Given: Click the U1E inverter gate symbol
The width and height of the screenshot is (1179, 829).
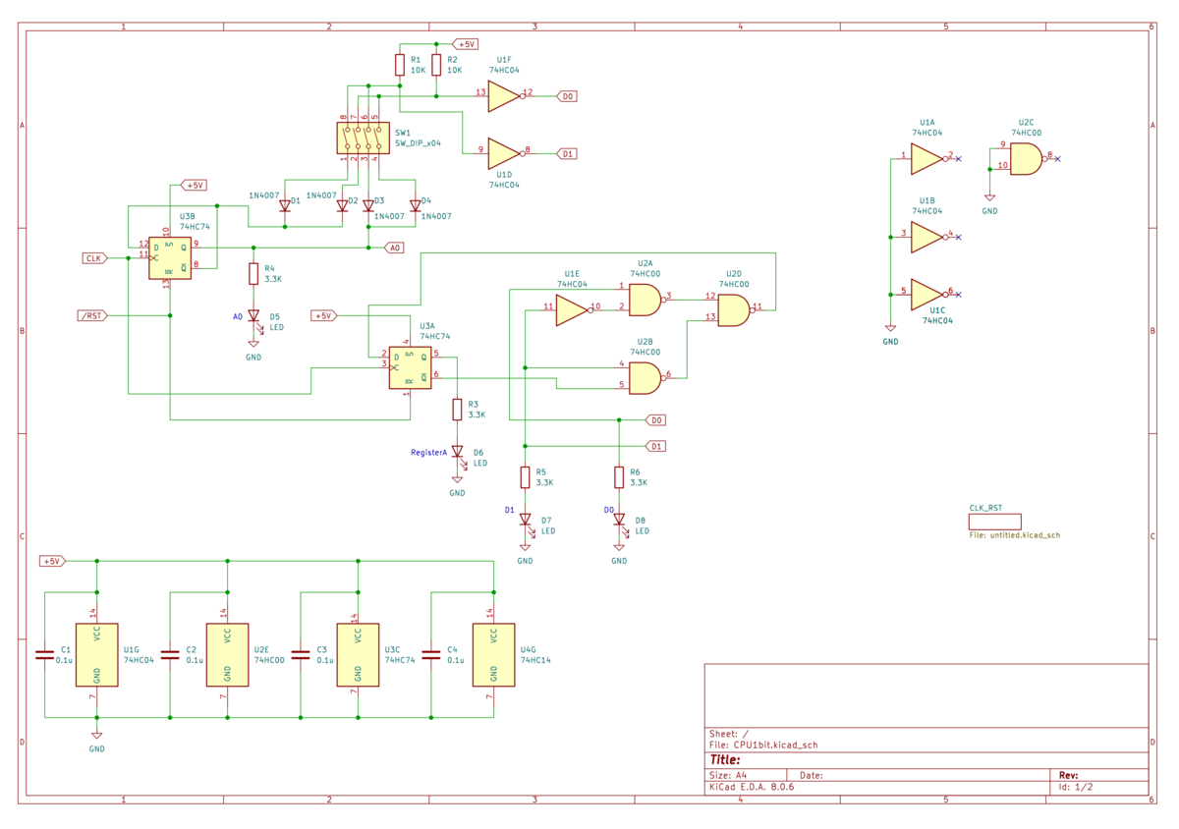Looking at the screenshot, I should tap(572, 309).
